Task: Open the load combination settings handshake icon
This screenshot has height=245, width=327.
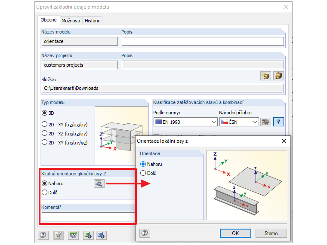Action: [265, 122]
